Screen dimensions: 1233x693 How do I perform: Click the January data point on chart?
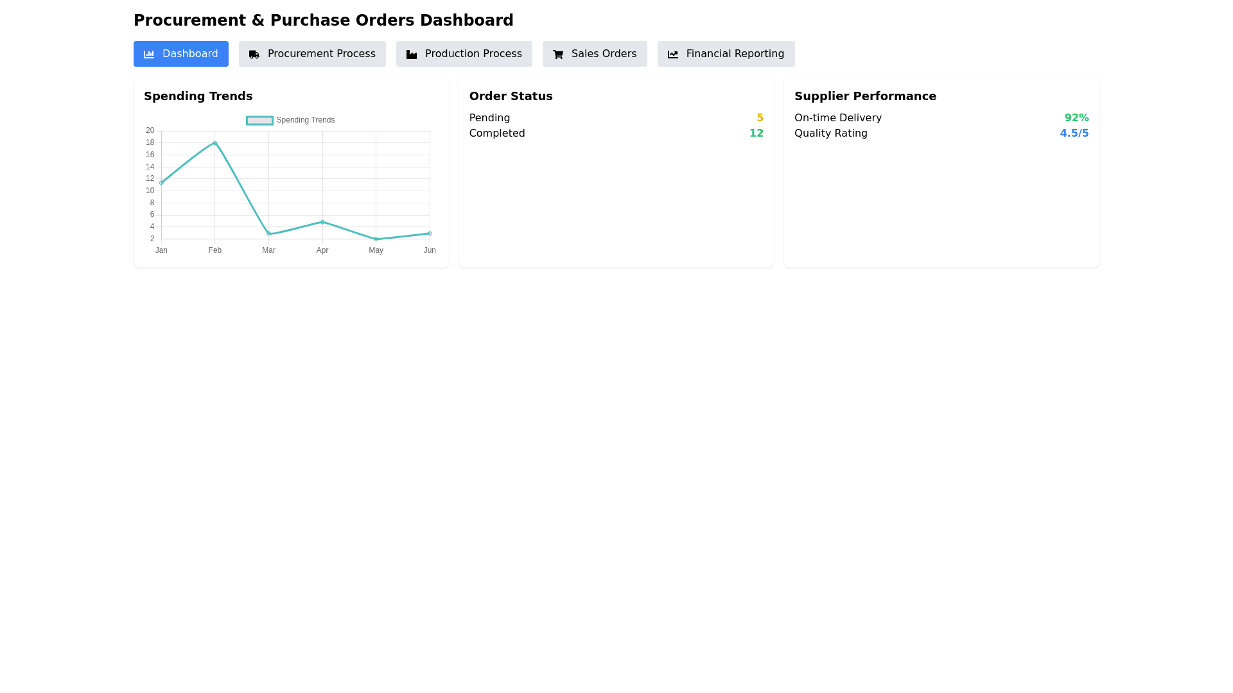[161, 183]
